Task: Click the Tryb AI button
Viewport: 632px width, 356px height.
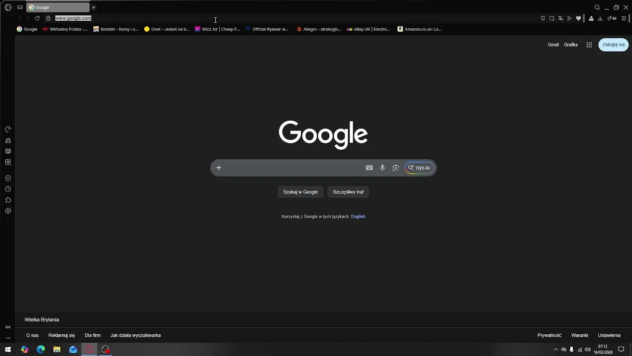Action: (x=419, y=168)
